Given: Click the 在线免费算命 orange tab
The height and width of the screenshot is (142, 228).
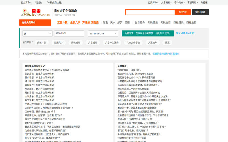Looking at the screenshot, I should click(35, 22).
